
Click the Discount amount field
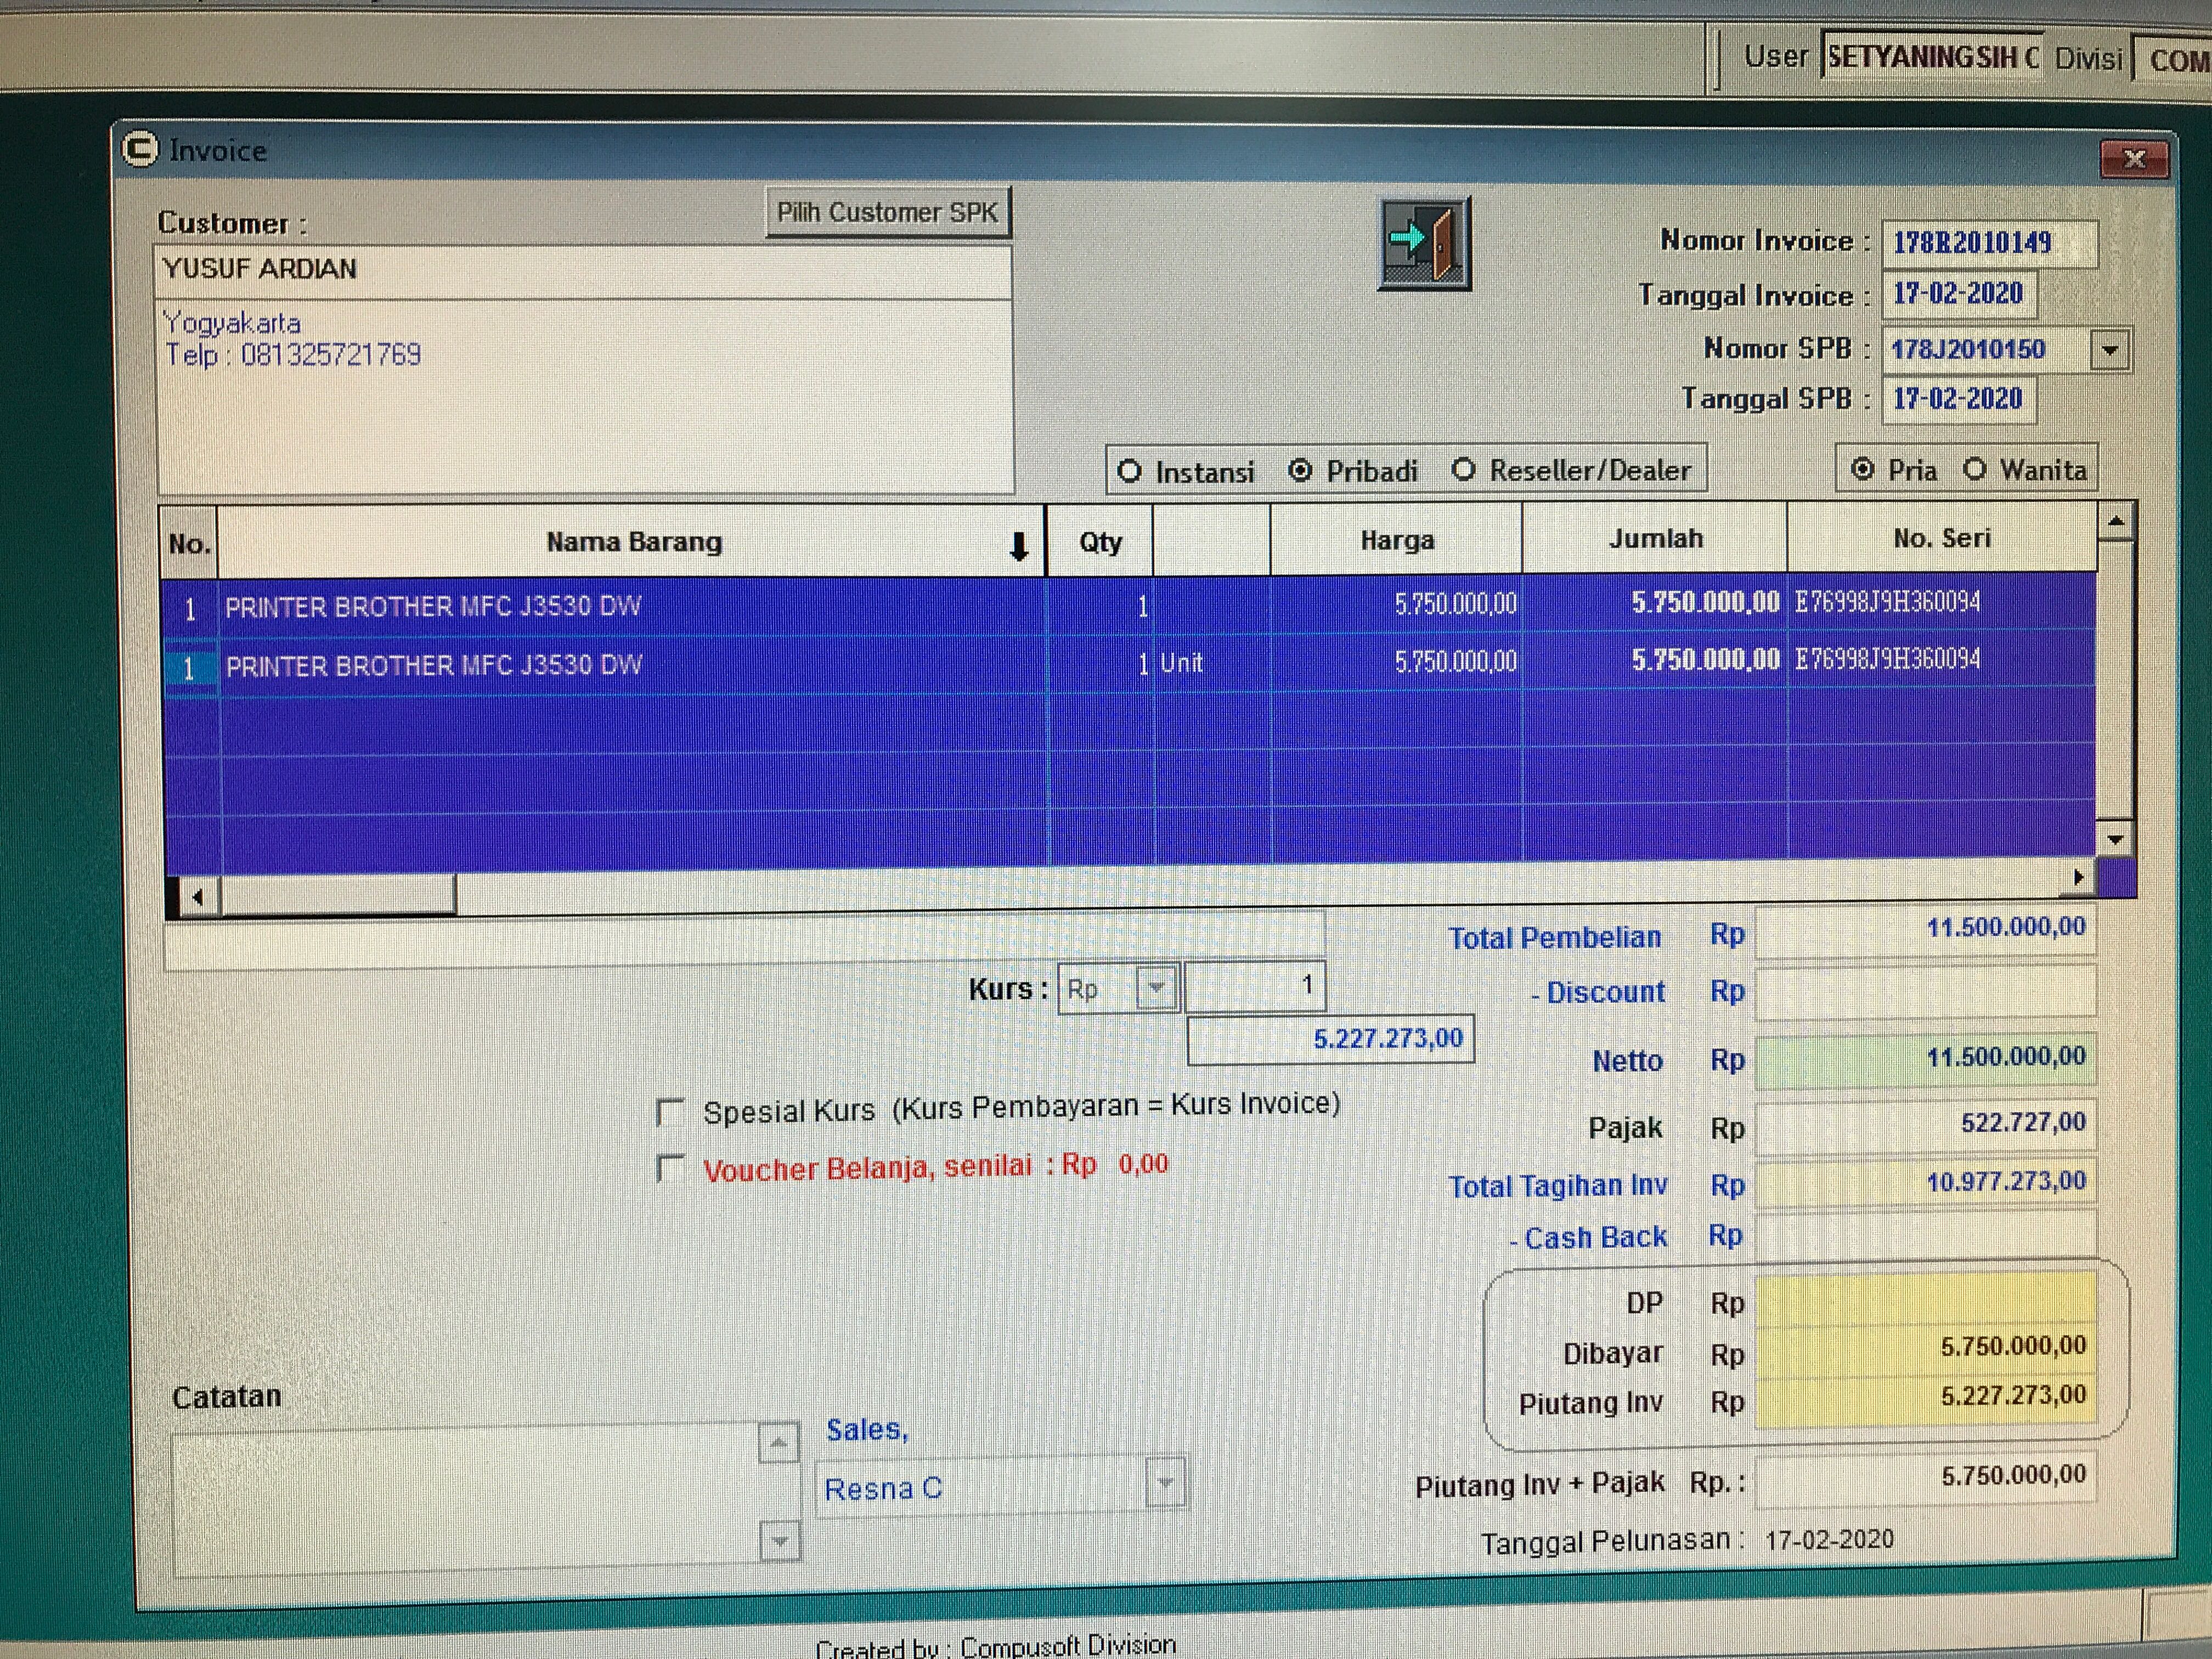pyautogui.click(x=1925, y=992)
